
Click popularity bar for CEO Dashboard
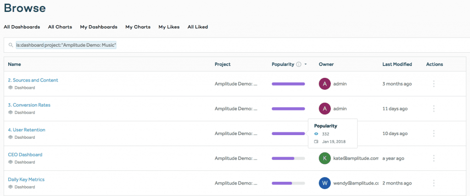pos(288,158)
